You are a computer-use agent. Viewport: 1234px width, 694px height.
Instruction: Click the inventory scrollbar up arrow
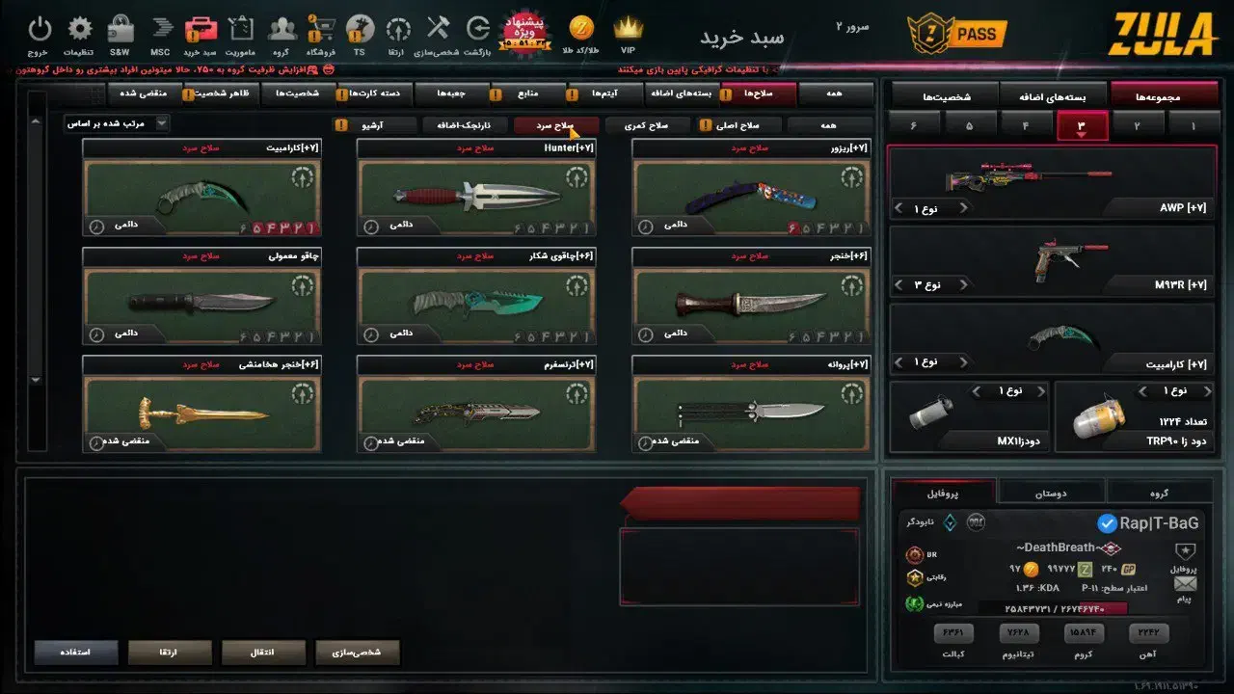pyautogui.click(x=37, y=121)
